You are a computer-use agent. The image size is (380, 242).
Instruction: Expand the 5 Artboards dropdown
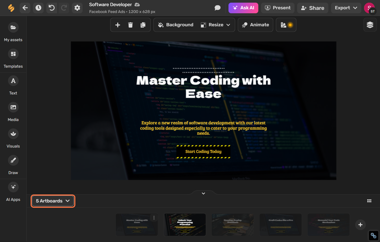click(x=53, y=201)
